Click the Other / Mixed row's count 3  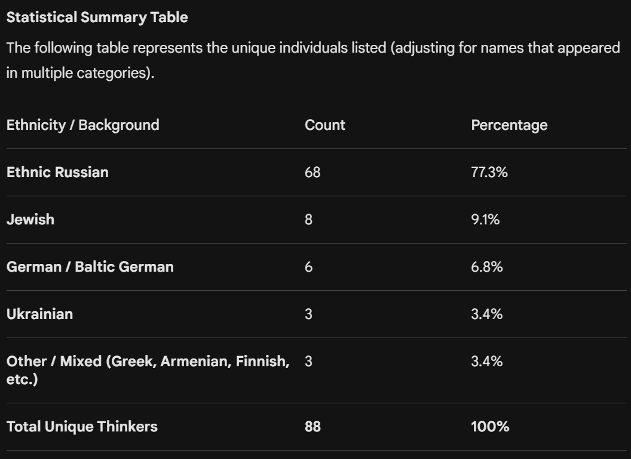[308, 361]
